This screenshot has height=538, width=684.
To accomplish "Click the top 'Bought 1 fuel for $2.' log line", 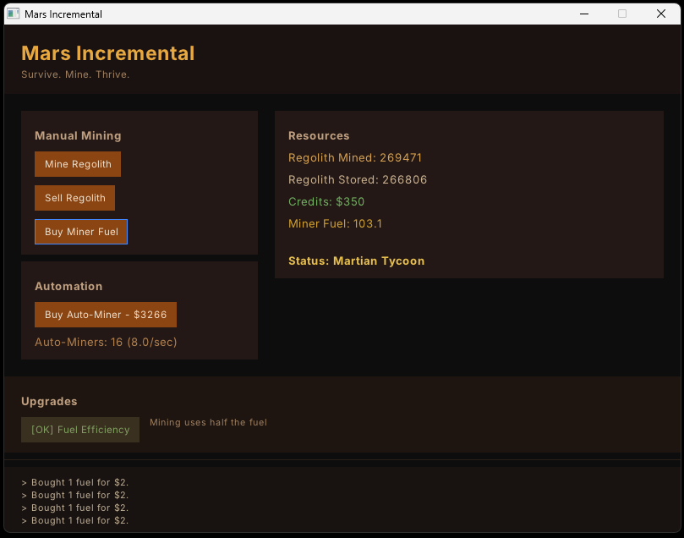I will [x=75, y=482].
